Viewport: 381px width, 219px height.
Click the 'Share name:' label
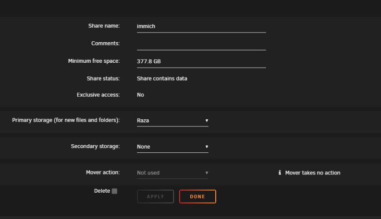104,26
